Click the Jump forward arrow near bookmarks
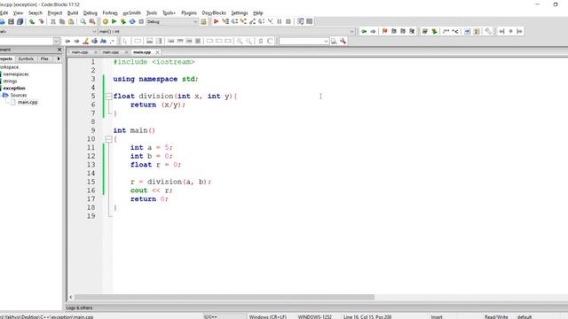Image resolution: width=568 pixels, height=319 pixels. pyautogui.click(x=373, y=32)
